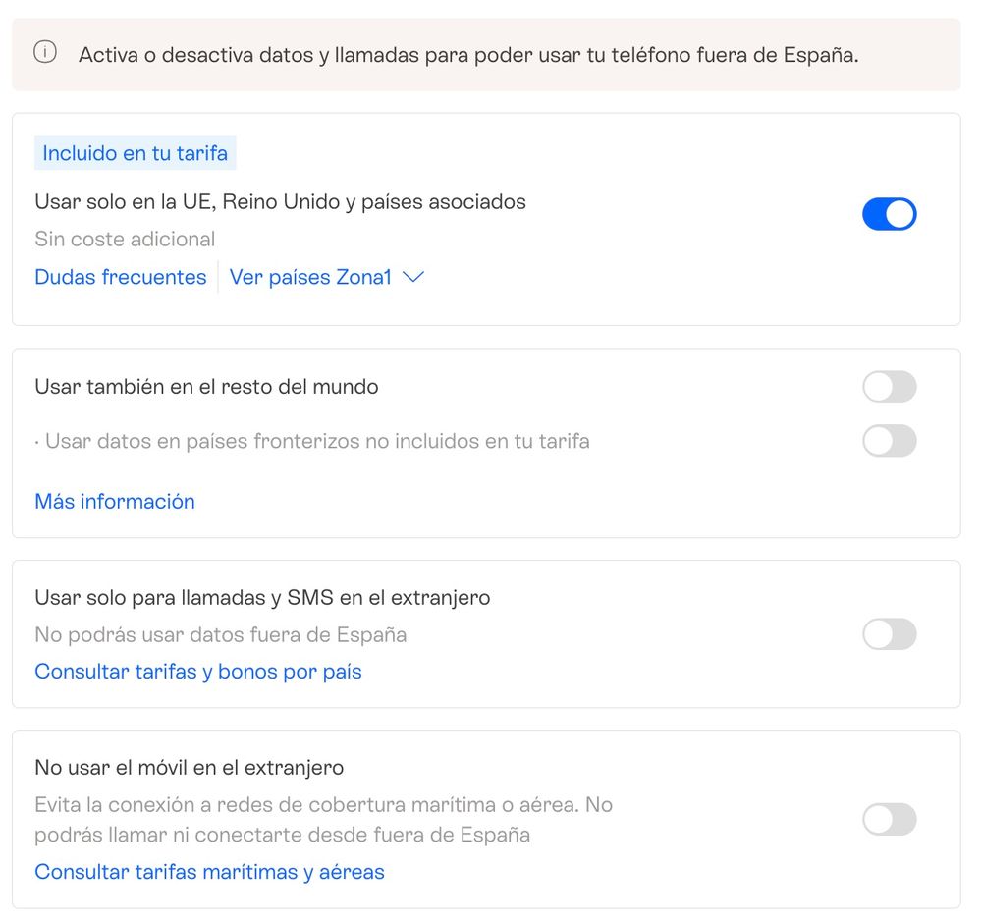Open Consultar tarifas marítimas y aéreas link
Image resolution: width=981 pixels, height=923 pixels.
coord(209,872)
